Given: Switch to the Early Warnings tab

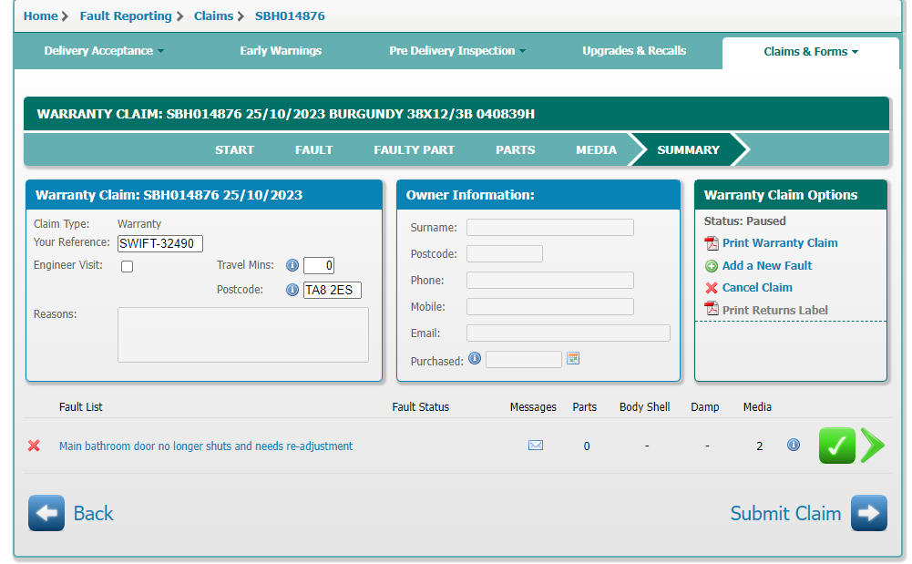Looking at the screenshot, I should tap(281, 51).
